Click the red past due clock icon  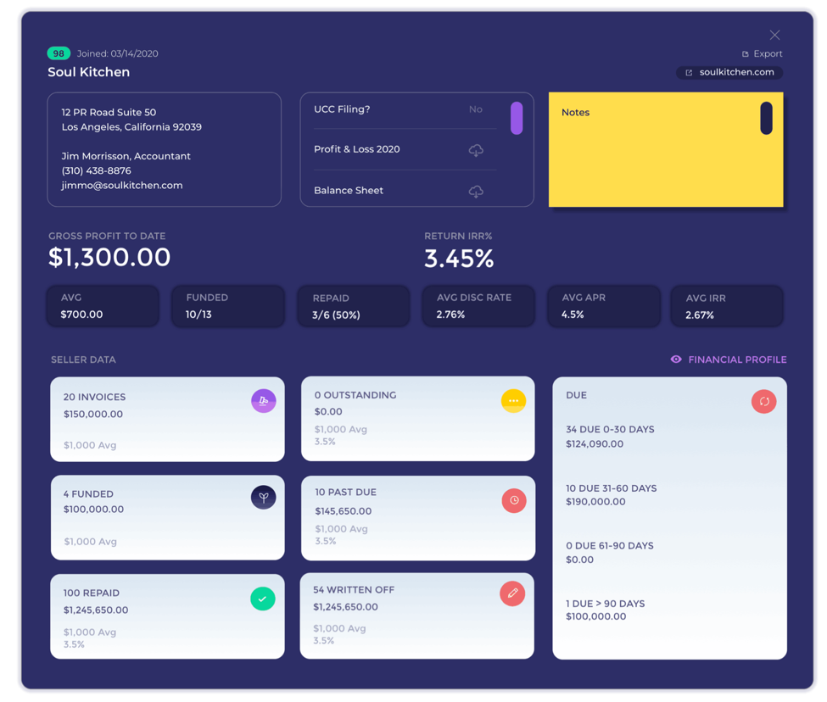click(514, 500)
